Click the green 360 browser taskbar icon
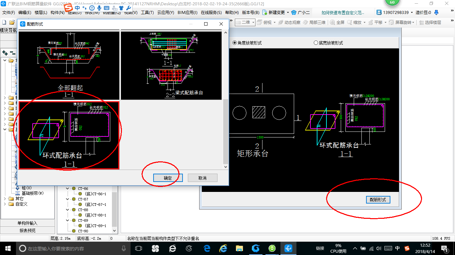455x255 pixels. click(272, 248)
